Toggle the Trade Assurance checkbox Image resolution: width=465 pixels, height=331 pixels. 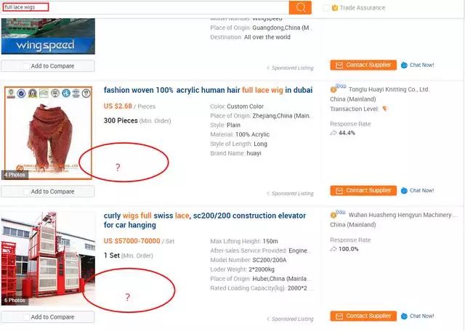coord(326,8)
